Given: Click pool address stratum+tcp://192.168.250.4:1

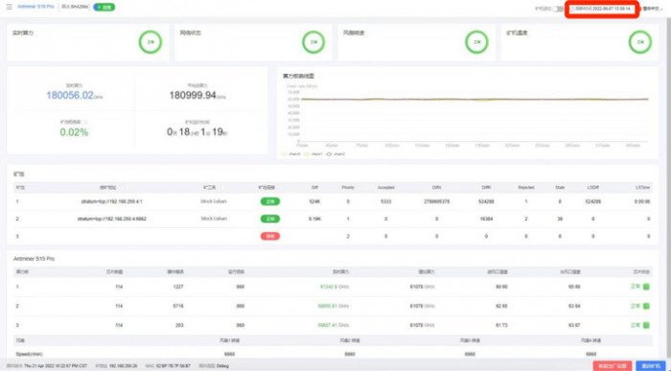Looking at the screenshot, I should point(112,201).
